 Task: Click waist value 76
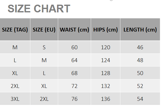[74, 99]
